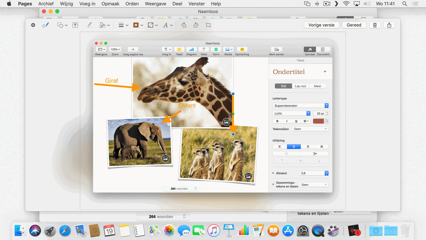This screenshot has height=240, width=426.
Task: Open the Shapes tool dropdown
Action: 62,25
